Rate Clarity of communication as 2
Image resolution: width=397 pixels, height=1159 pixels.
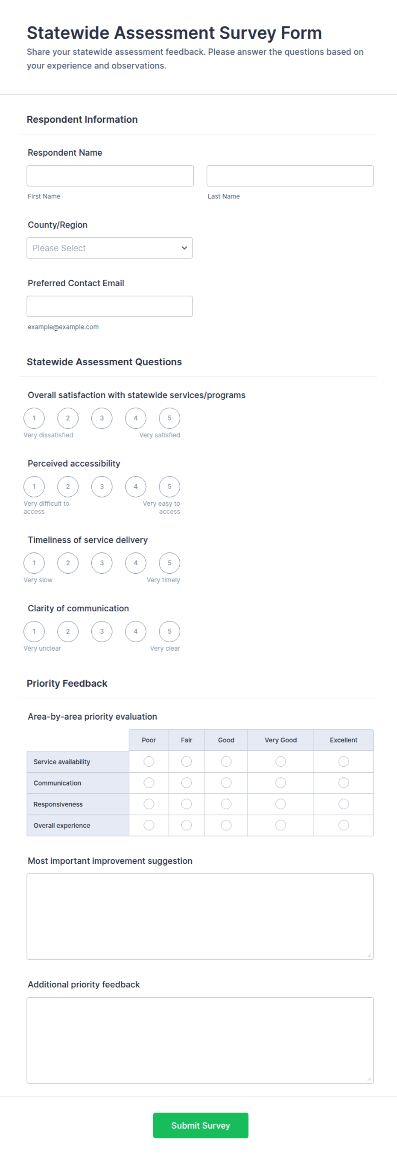[x=68, y=631]
